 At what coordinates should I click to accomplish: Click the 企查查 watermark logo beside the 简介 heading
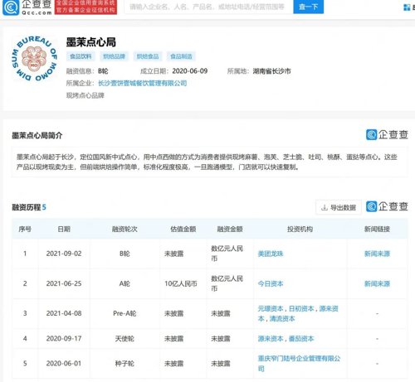tap(387, 135)
